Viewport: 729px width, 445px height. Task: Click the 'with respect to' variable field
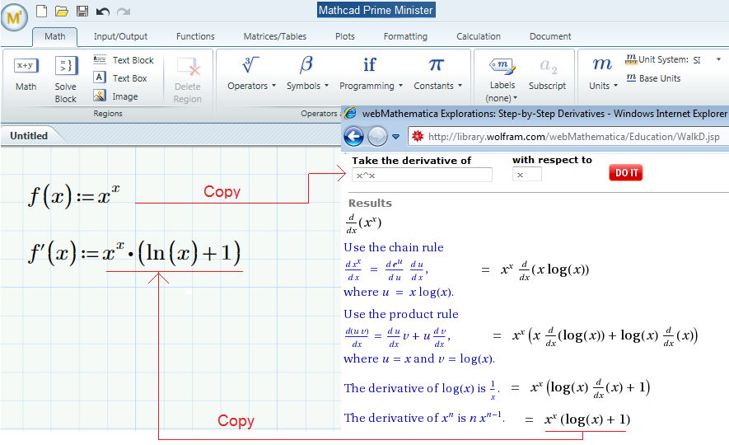click(x=526, y=175)
